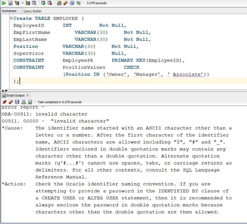Click the down arrow on the splitter bar
The width and height of the screenshot is (247, 224).
[6, 91]
